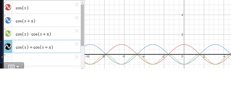Click scroll down arrow of expression list
This screenshot has height=104, width=231.
[x=82, y=68]
